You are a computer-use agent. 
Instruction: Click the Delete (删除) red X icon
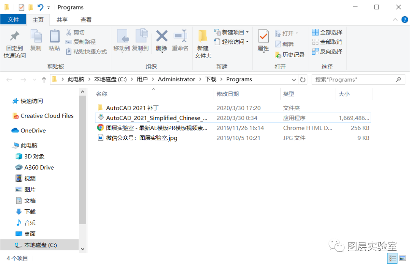coord(162,36)
